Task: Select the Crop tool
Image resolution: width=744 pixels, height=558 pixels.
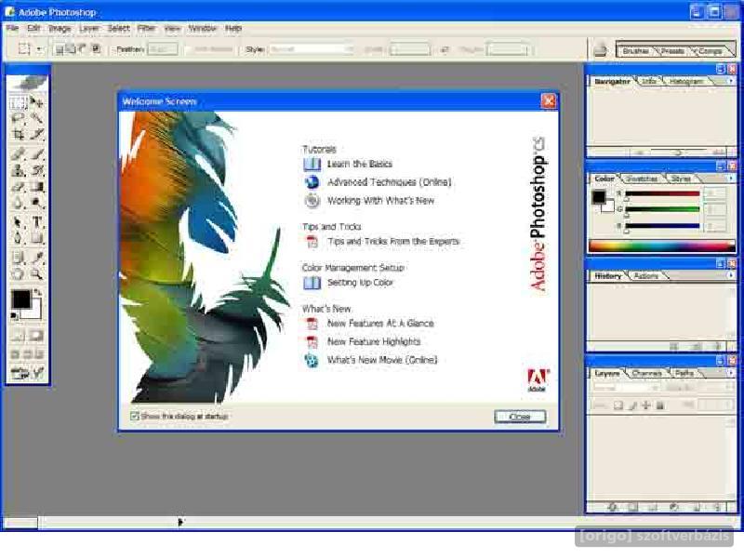Action: (18, 134)
